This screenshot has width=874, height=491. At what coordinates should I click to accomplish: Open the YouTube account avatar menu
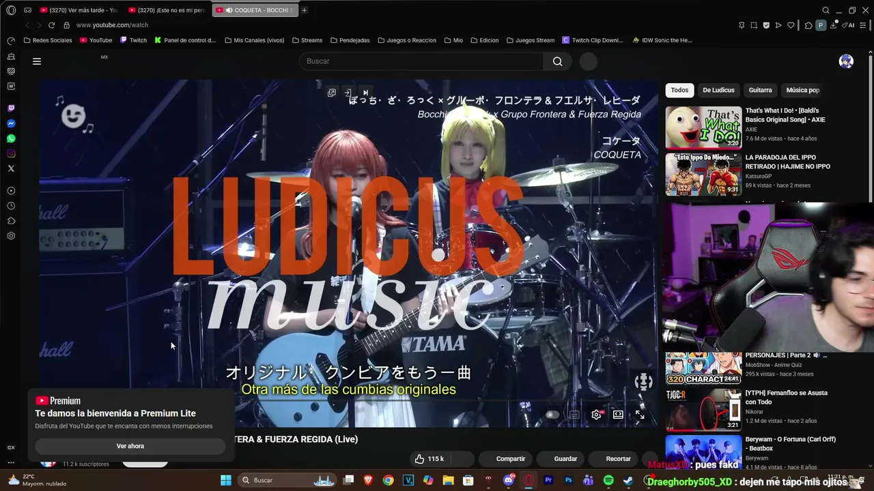coord(846,61)
